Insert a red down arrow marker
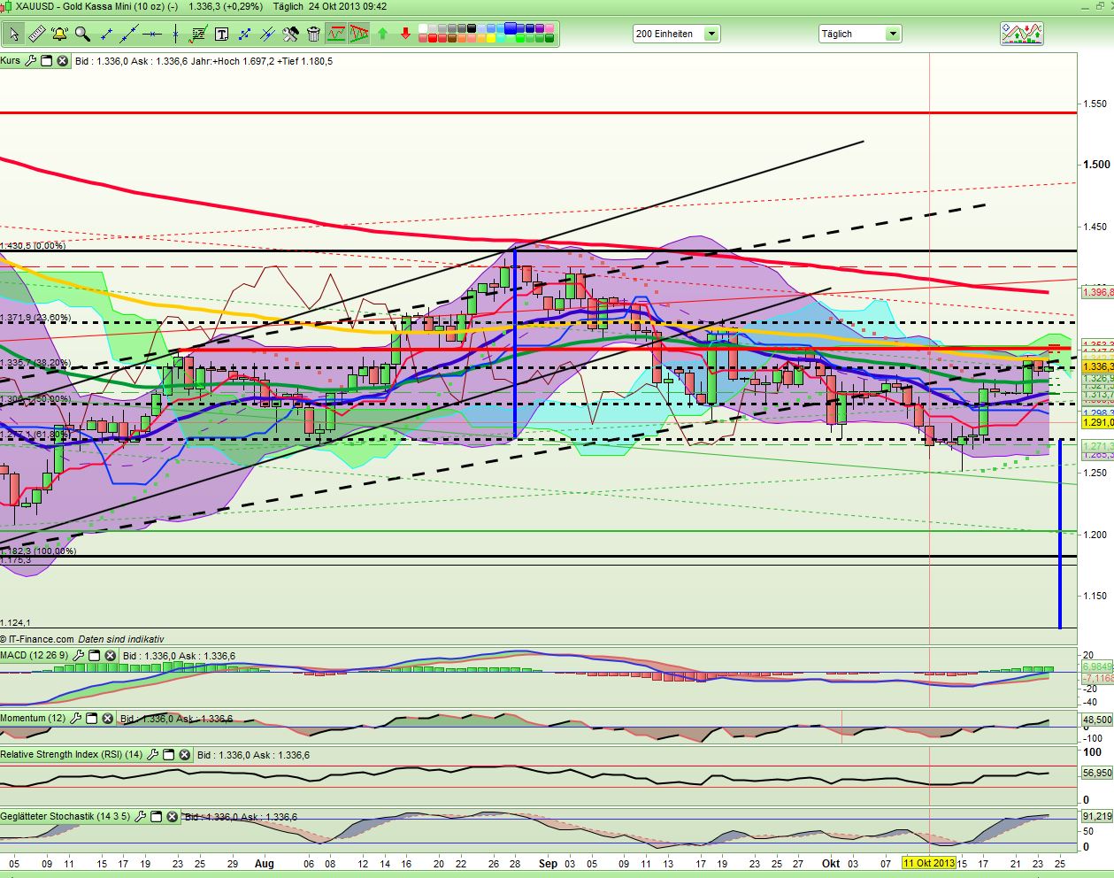Viewport: 1114px width, 878px height. pyautogui.click(x=405, y=34)
